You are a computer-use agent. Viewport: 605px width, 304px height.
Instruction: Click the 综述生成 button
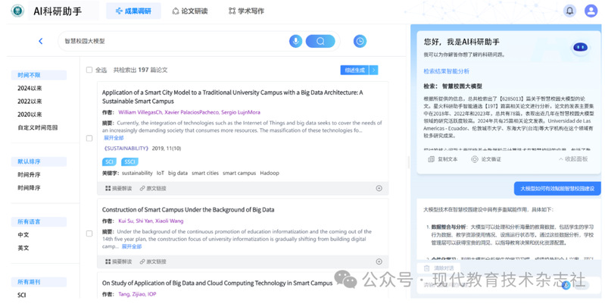(x=354, y=70)
